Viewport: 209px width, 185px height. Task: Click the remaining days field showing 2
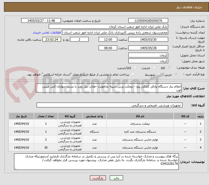tap(79, 39)
